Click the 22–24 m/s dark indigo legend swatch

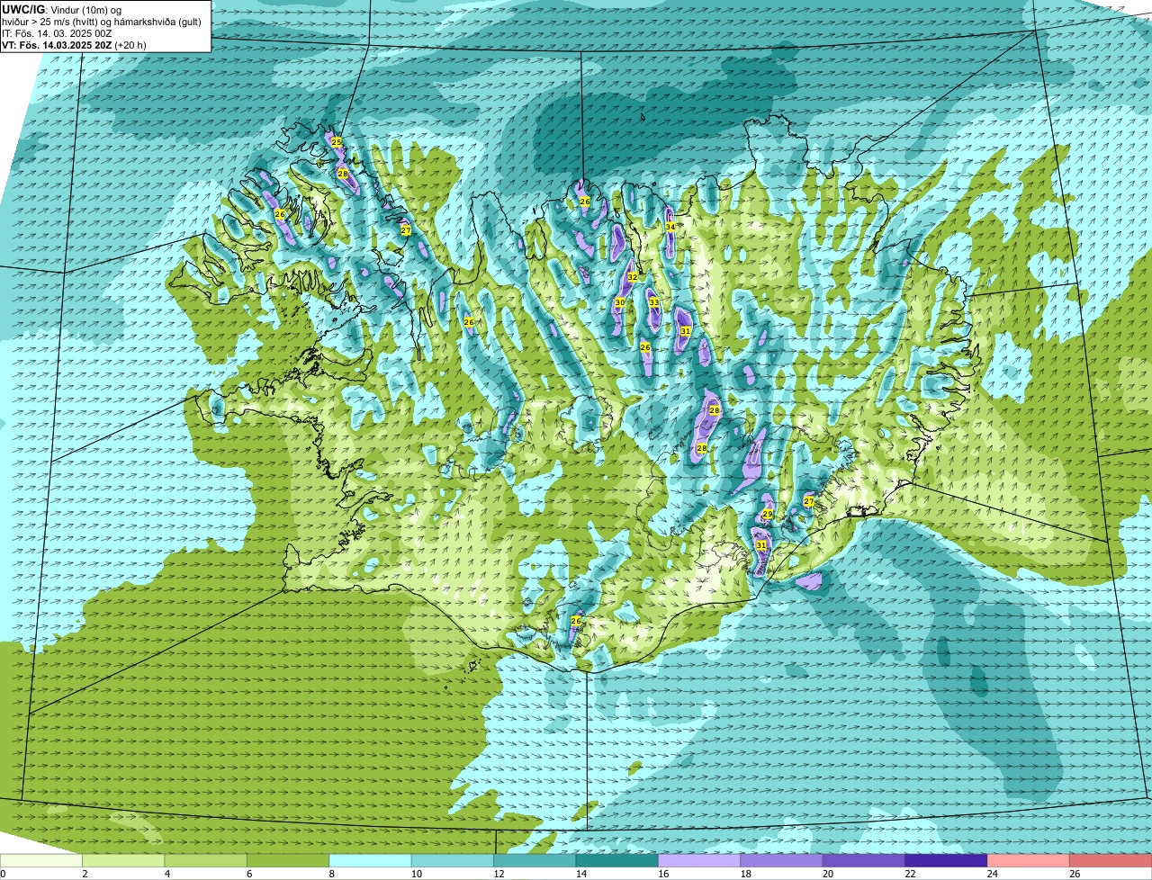(x=946, y=860)
